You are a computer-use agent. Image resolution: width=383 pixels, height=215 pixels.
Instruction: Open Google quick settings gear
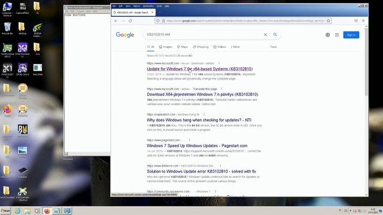327,35
